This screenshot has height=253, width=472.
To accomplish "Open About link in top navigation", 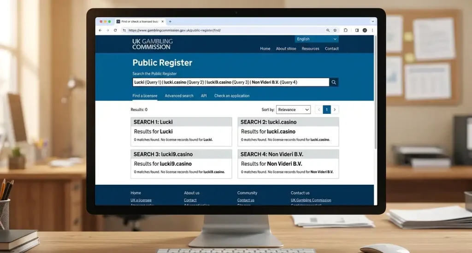I will click(286, 49).
